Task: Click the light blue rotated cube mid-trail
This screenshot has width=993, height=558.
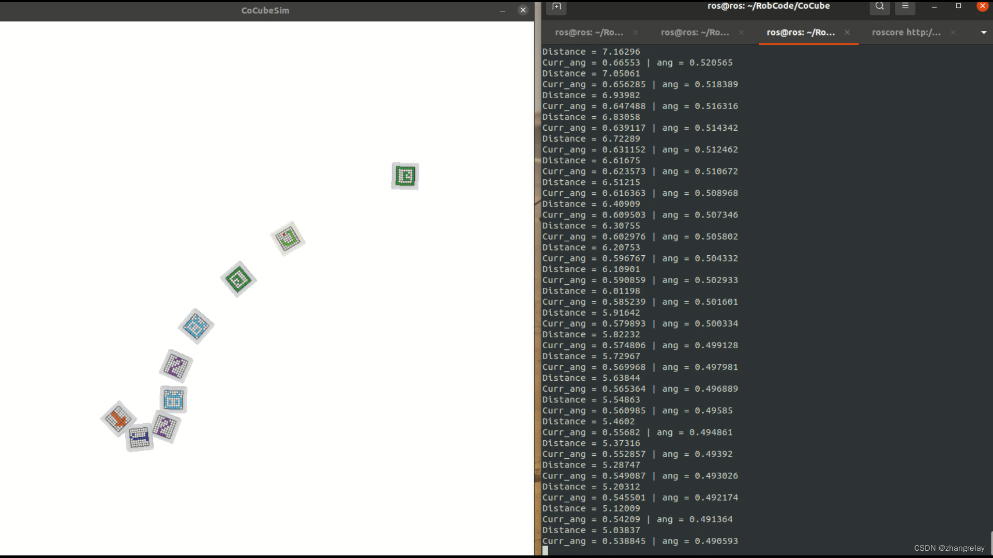Action: [196, 327]
